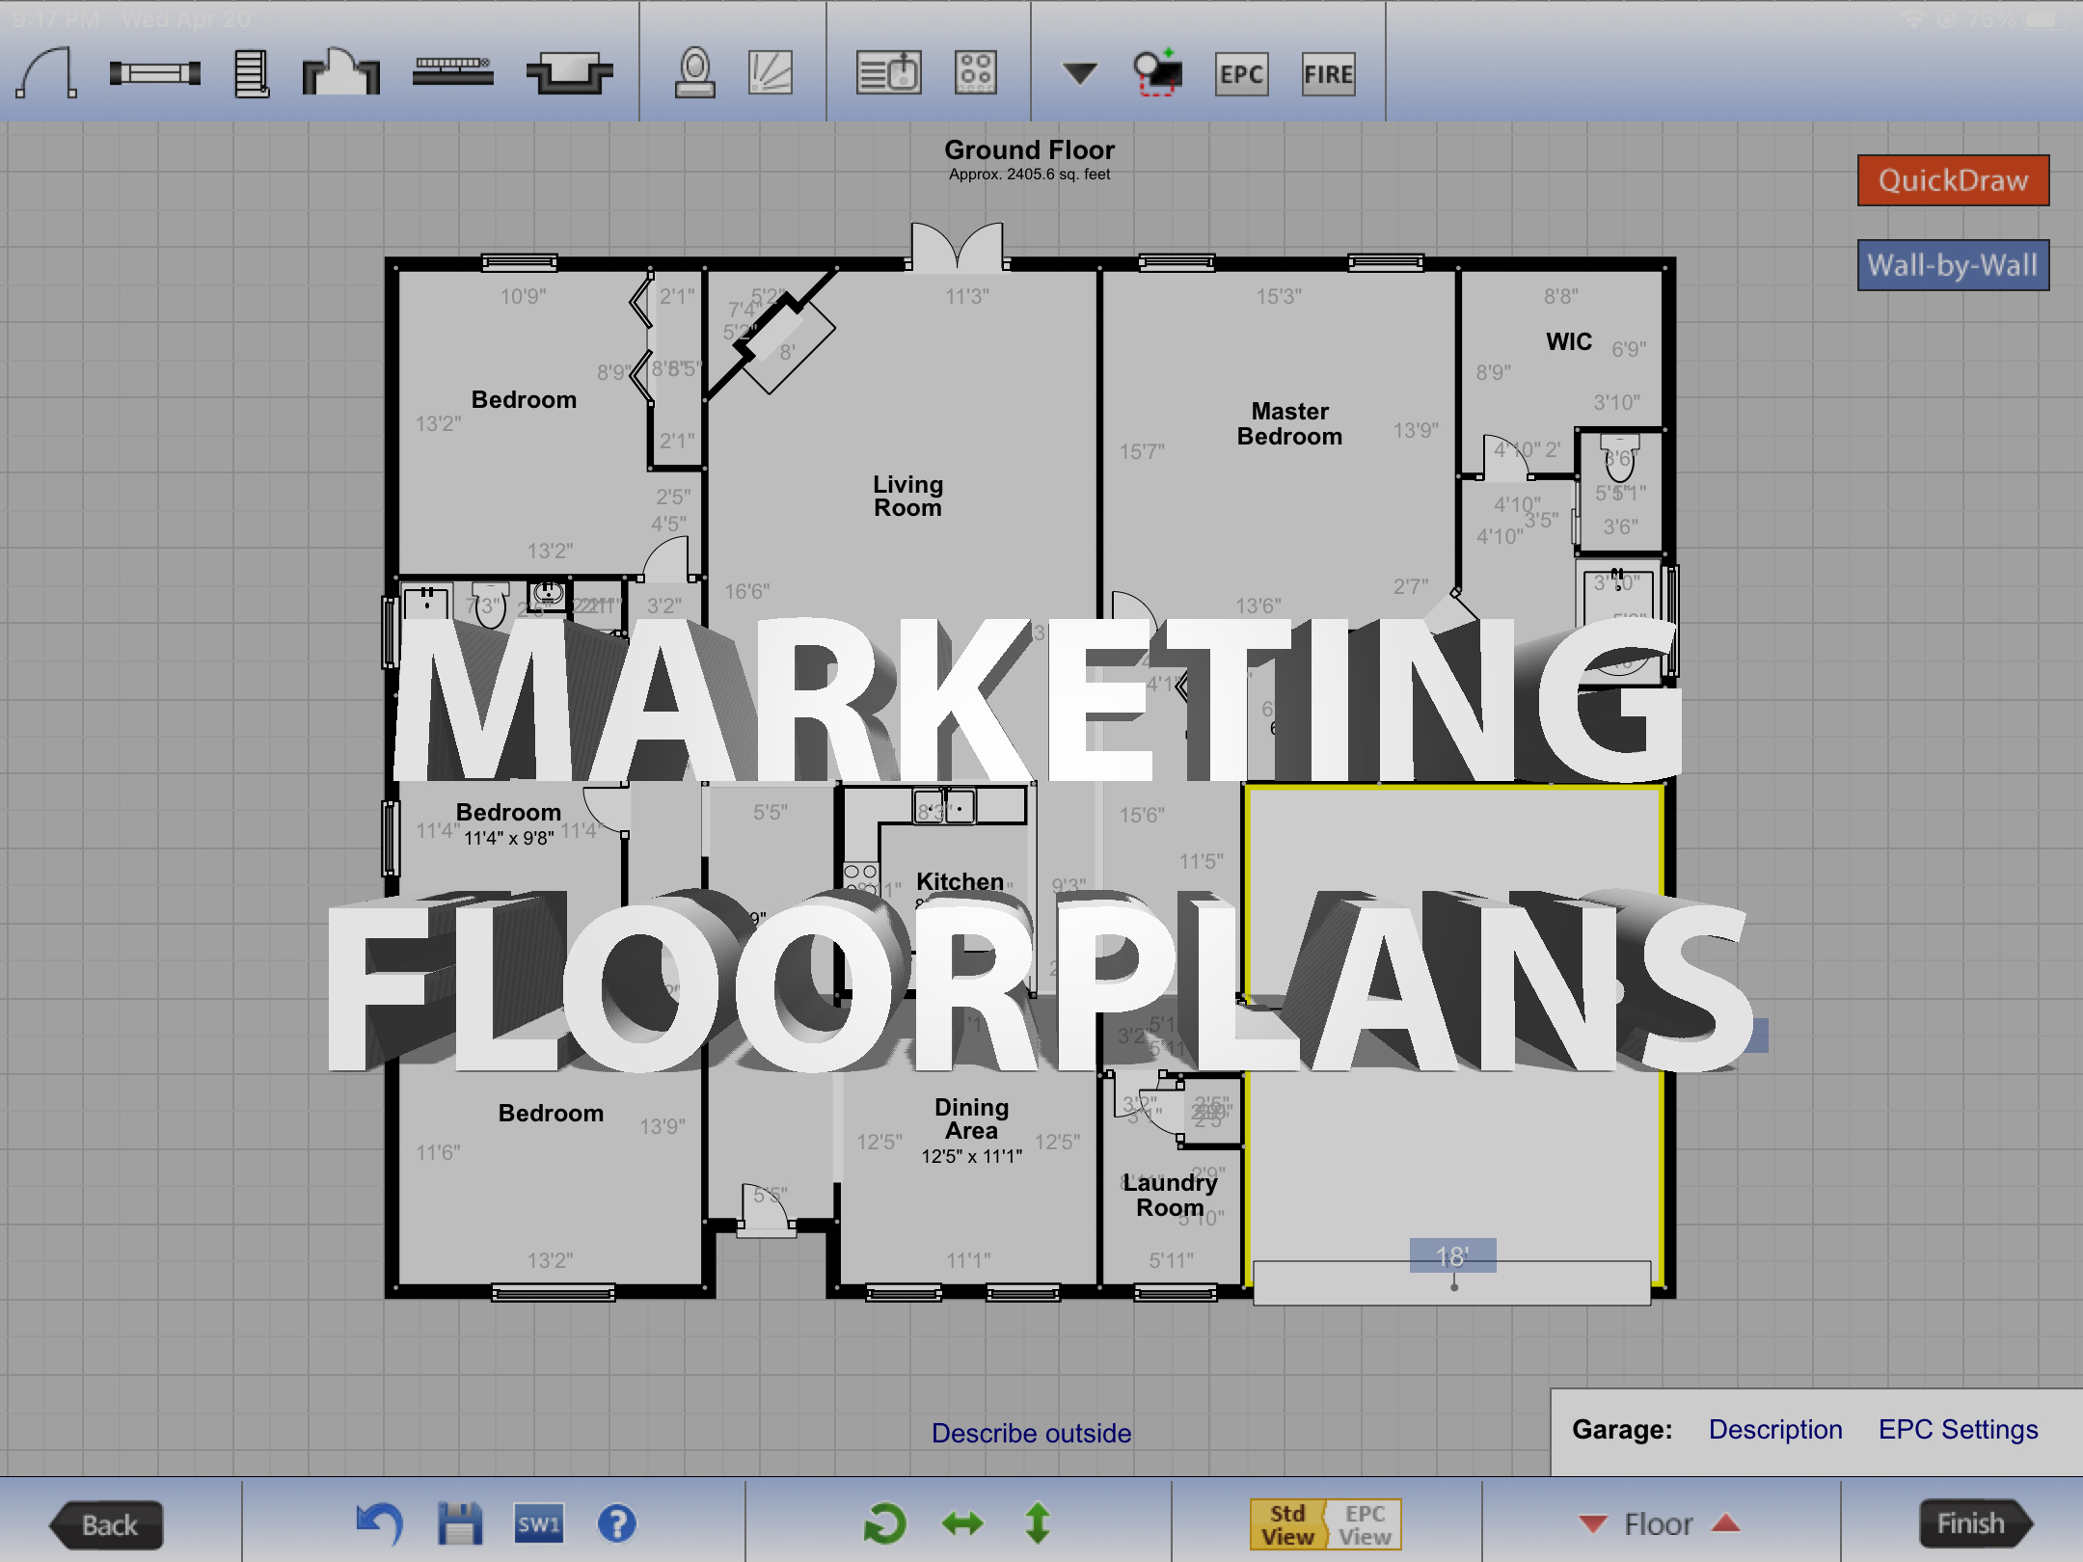2083x1562 pixels.
Task: Select the kitchen hob icon
Action: tap(975, 73)
